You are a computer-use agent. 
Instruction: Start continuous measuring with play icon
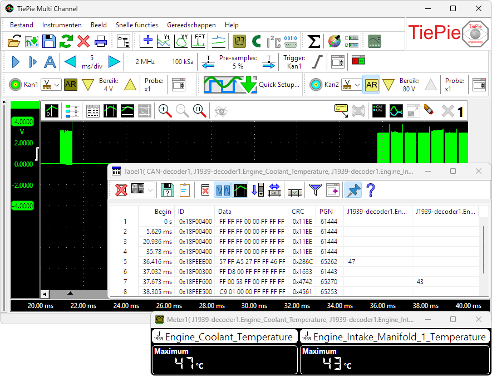(16, 62)
